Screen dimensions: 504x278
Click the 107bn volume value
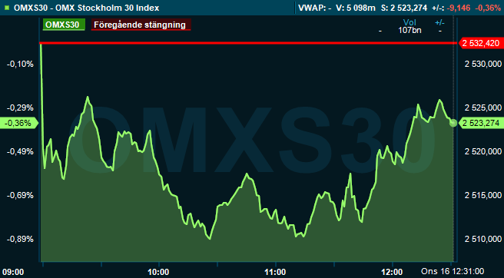click(x=409, y=31)
